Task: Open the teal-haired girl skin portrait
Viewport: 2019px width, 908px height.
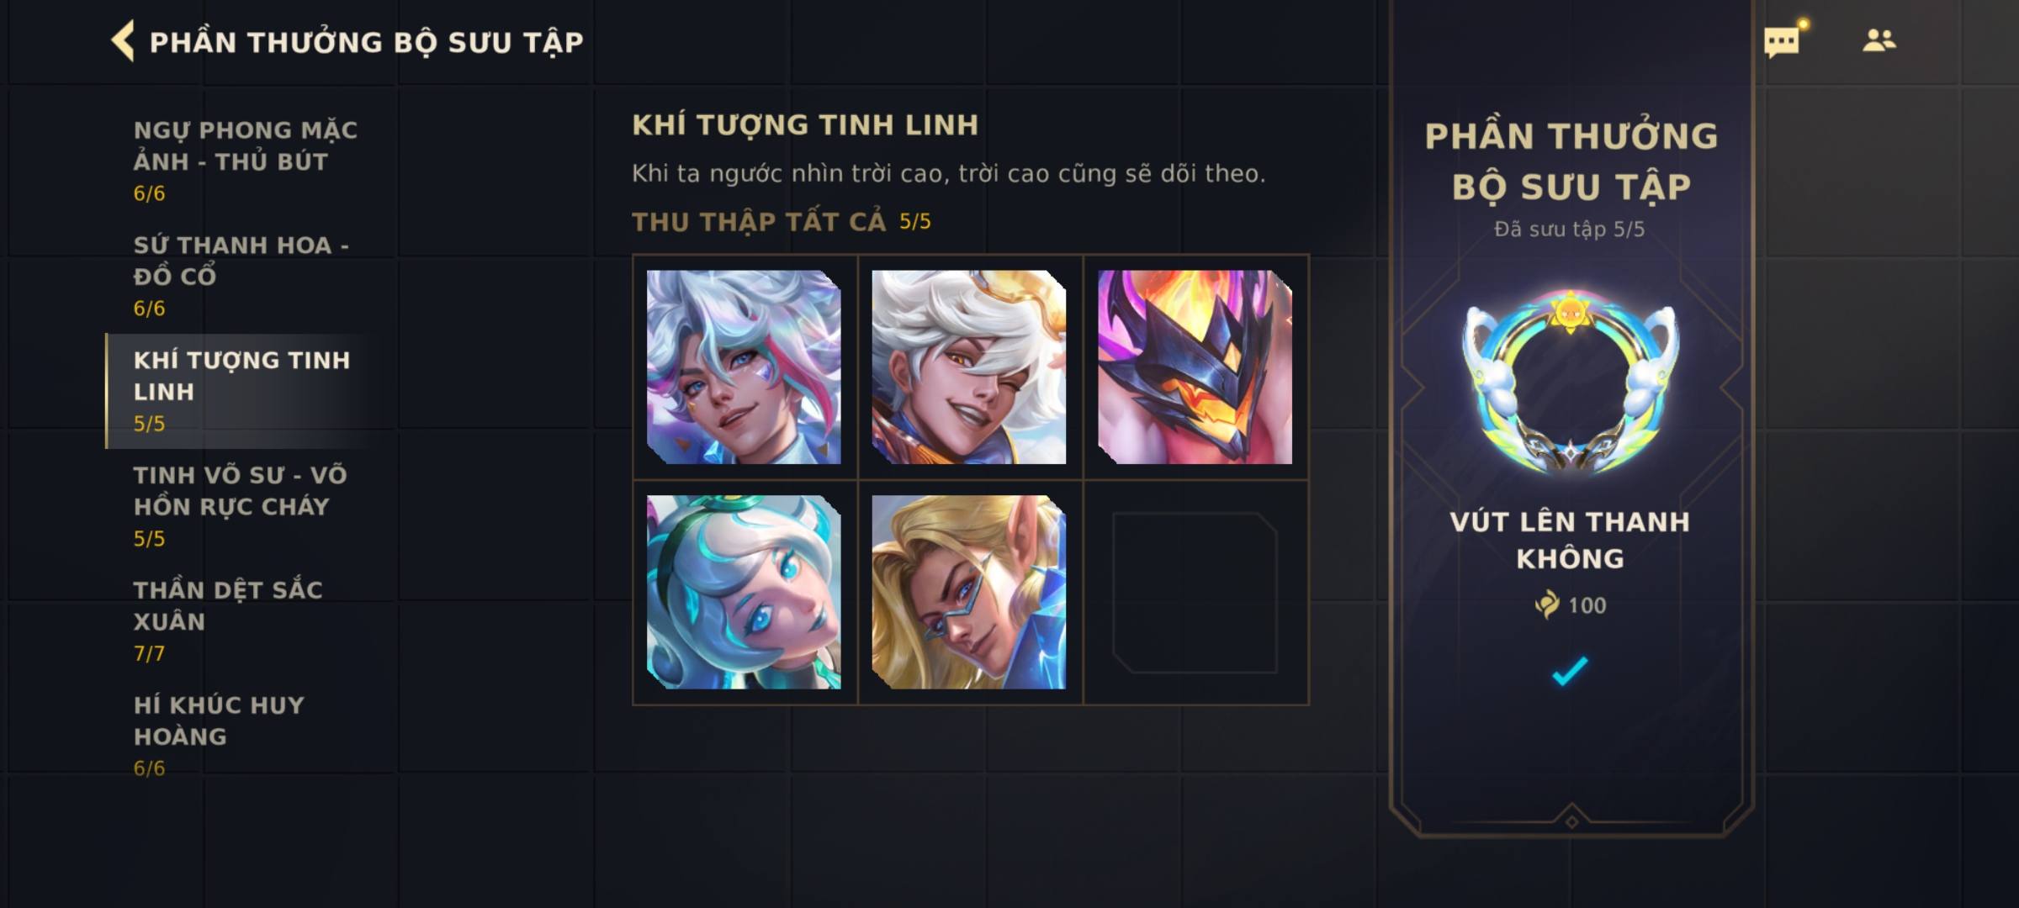Action: [x=744, y=592]
